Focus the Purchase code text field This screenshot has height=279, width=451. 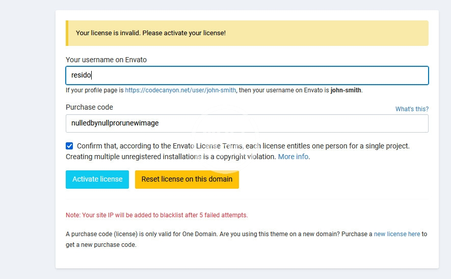point(247,123)
